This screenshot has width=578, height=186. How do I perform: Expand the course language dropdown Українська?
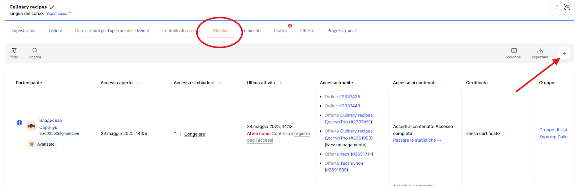59,13
